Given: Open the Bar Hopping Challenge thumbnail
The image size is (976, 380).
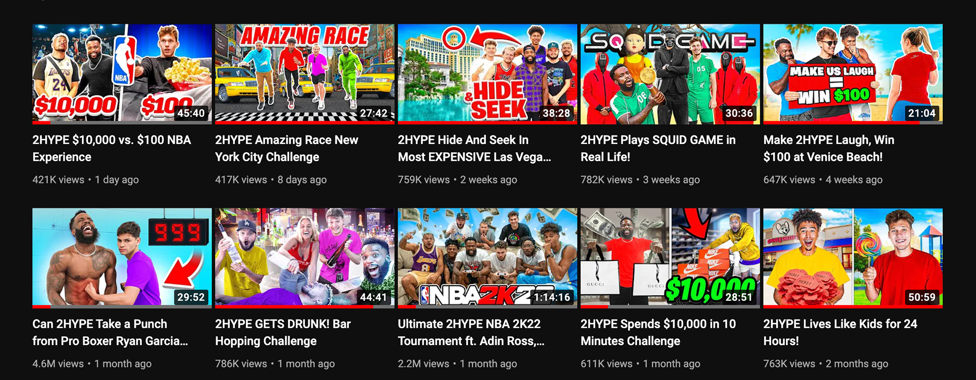Looking at the screenshot, I should pyautogui.click(x=304, y=258).
